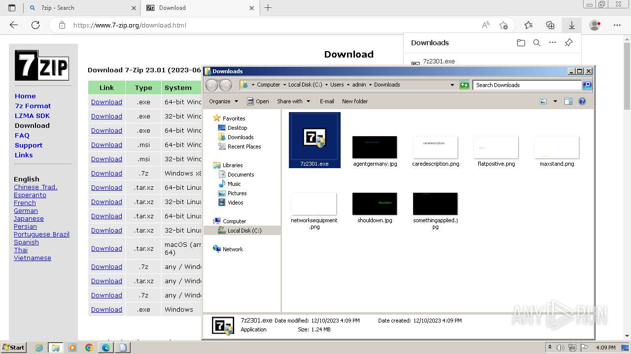Viewport: 631px width, 354px height.
Task: Click the volume icon in system tray
Action: pos(561,348)
